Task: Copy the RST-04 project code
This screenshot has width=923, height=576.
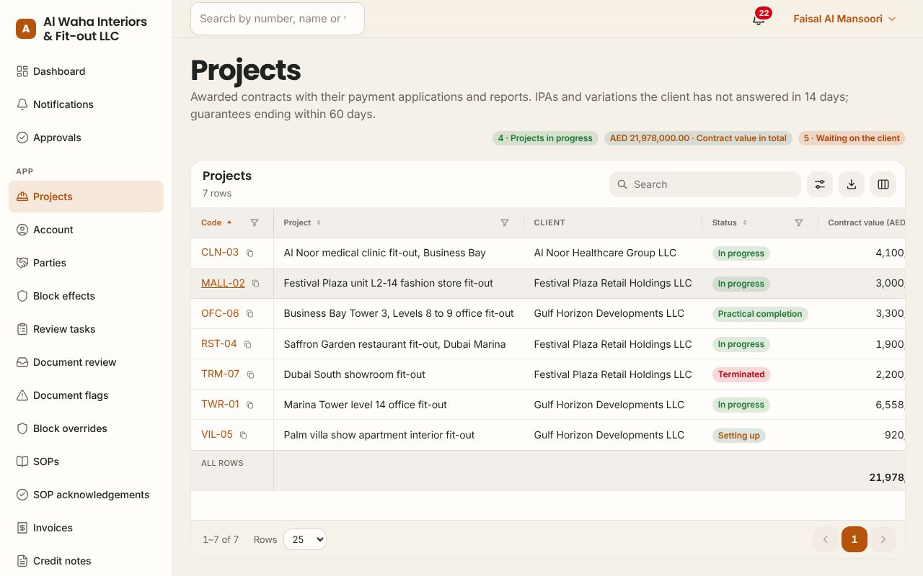Action: point(247,344)
